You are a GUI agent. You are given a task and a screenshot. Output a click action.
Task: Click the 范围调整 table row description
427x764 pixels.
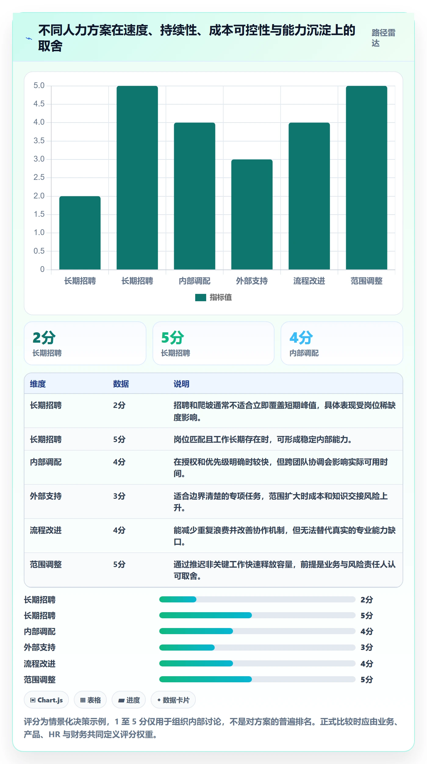pos(285,570)
